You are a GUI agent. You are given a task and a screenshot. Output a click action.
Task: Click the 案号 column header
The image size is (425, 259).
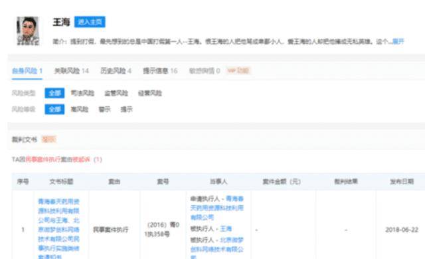[x=163, y=181]
